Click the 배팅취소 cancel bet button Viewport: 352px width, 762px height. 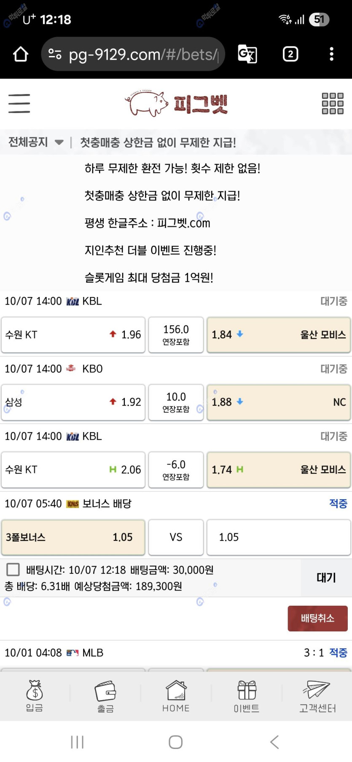pyautogui.click(x=317, y=618)
